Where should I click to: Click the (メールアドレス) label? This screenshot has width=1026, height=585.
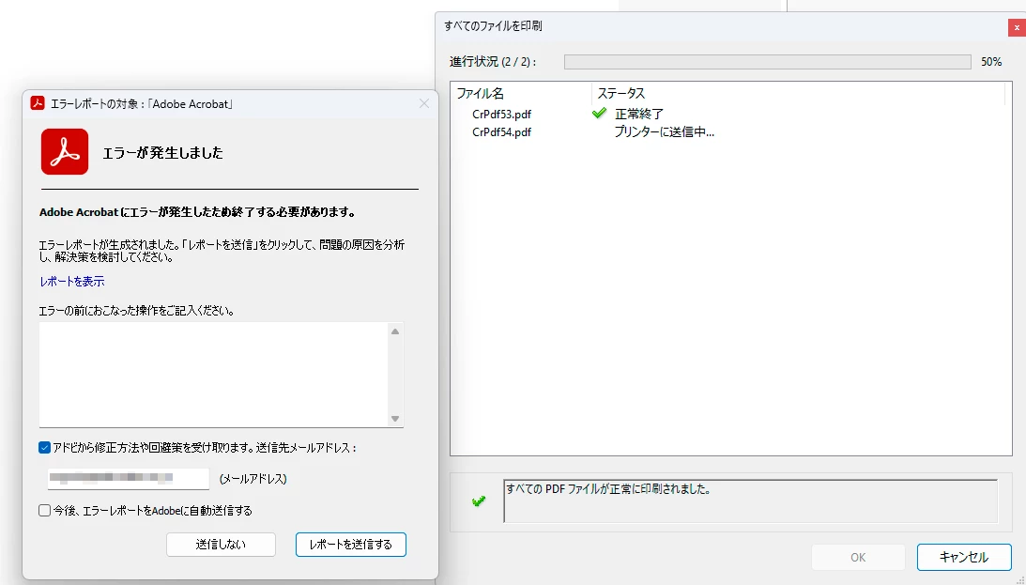pyautogui.click(x=253, y=479)
